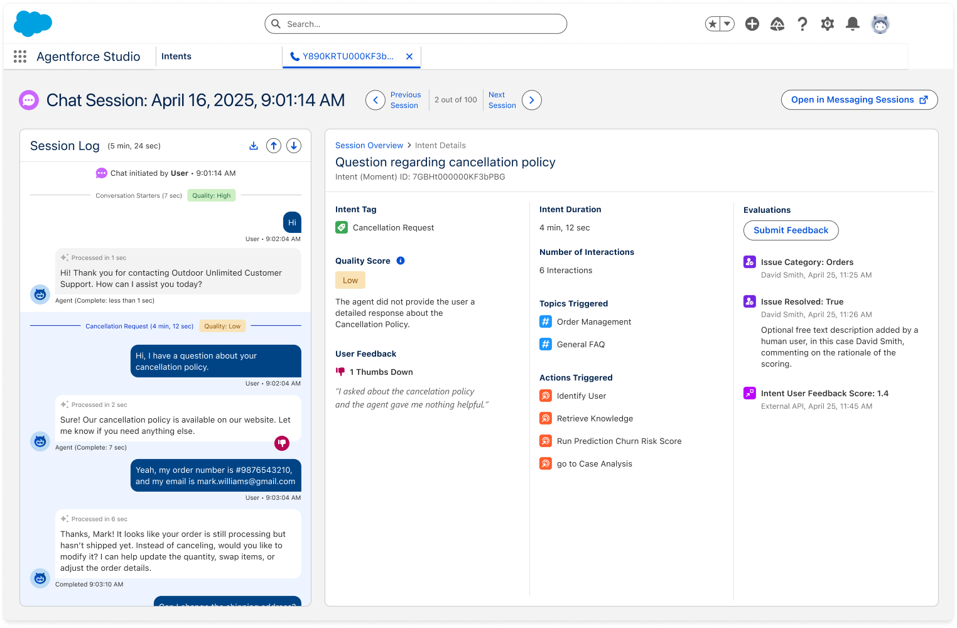Click the Next Session link text
Image resolution: width=957 pixels, height=628 pixels.
(502, 100)
